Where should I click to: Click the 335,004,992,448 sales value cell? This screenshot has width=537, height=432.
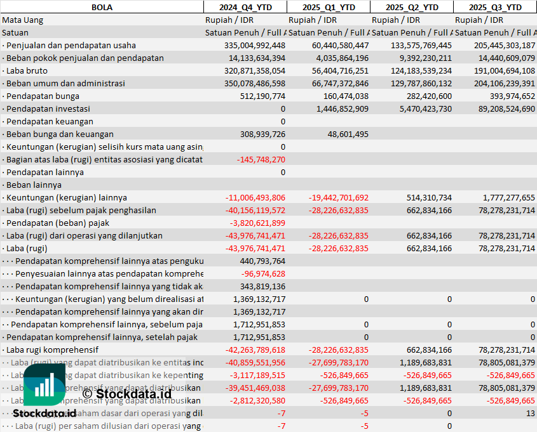pyautogui.click(x=255, y=45)
